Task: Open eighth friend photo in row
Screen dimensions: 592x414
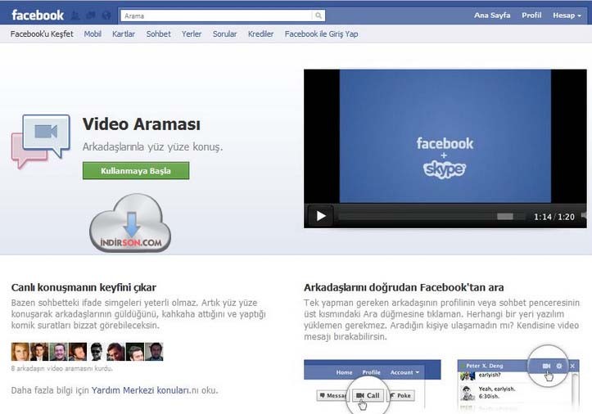Action: click(154, 352)
